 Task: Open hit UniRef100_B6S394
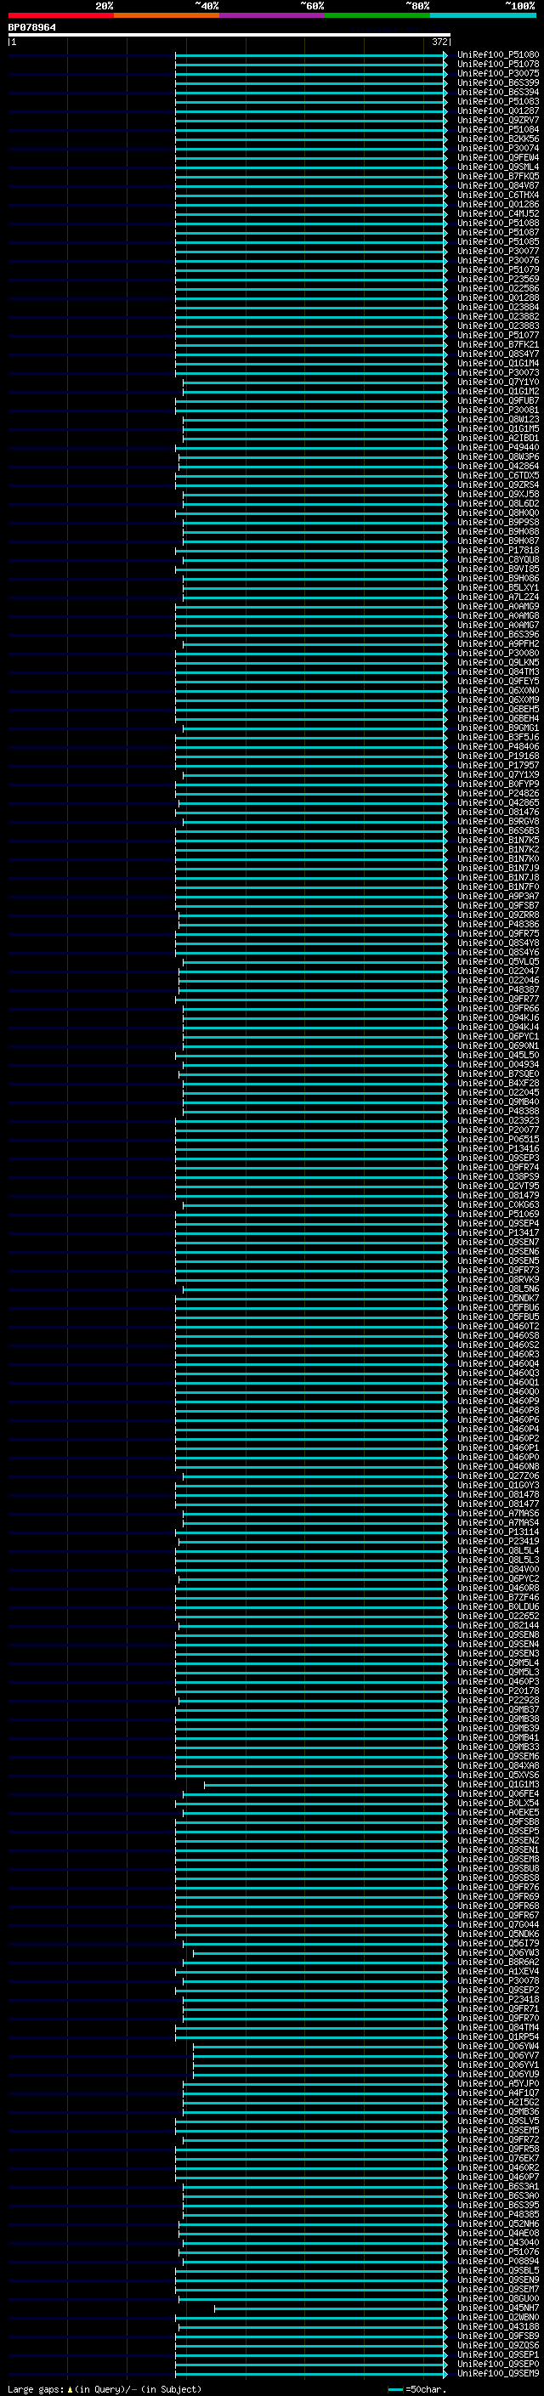pyautogui.click(x=498, y=92)
